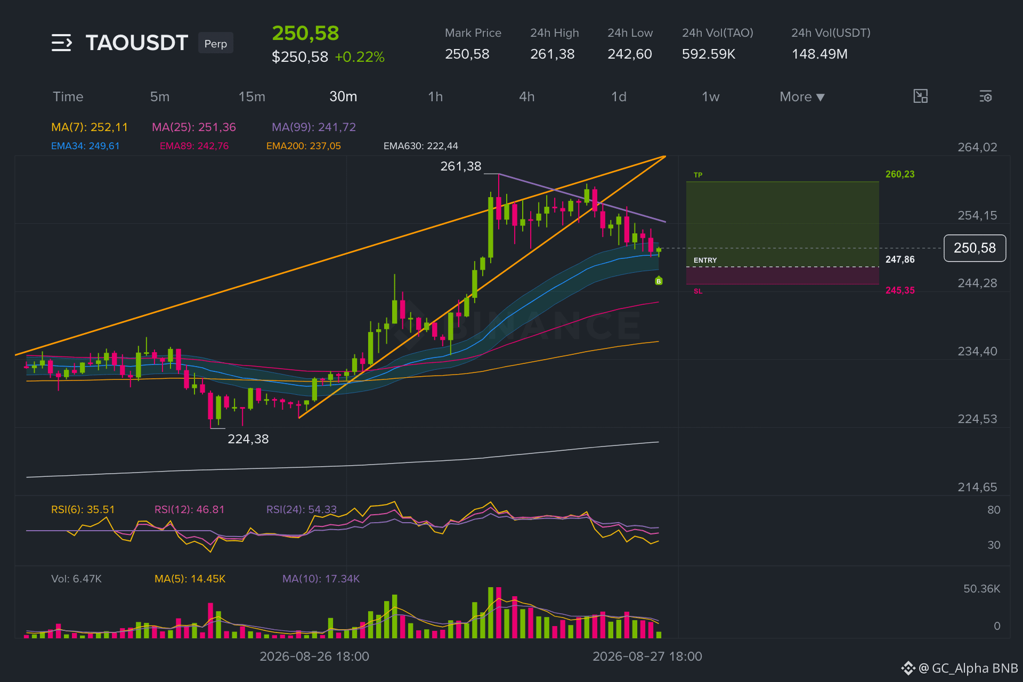Click the 24h Vol(TAO) value 592.59K

click(x=709, y=54)
